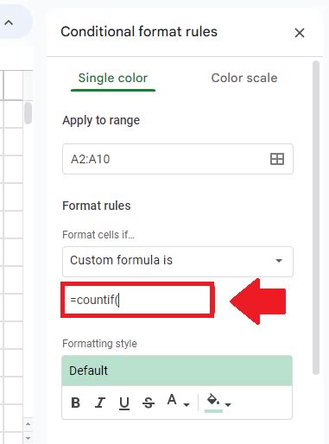Click the custom formula input field
The image size is (329, 444).
point(137,300)
